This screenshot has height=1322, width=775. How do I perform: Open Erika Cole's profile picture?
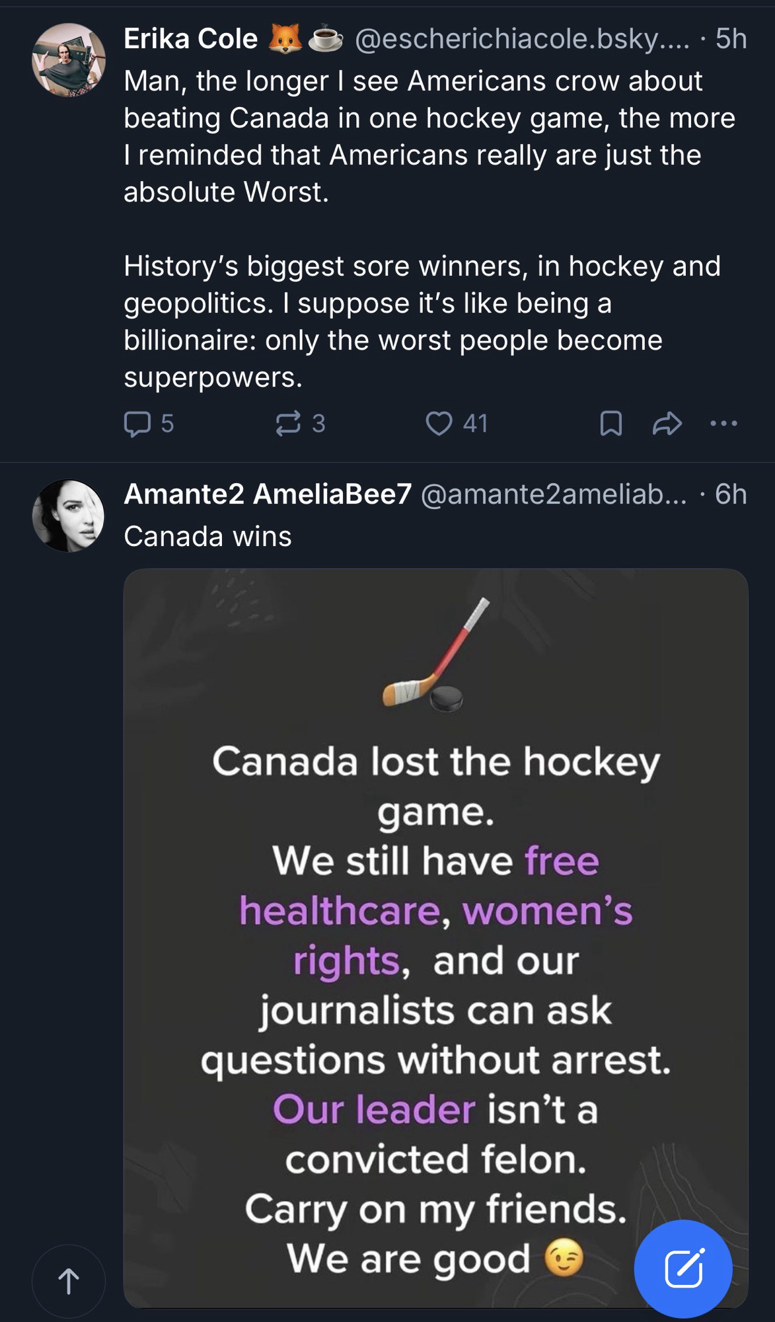tap(69, 60)
